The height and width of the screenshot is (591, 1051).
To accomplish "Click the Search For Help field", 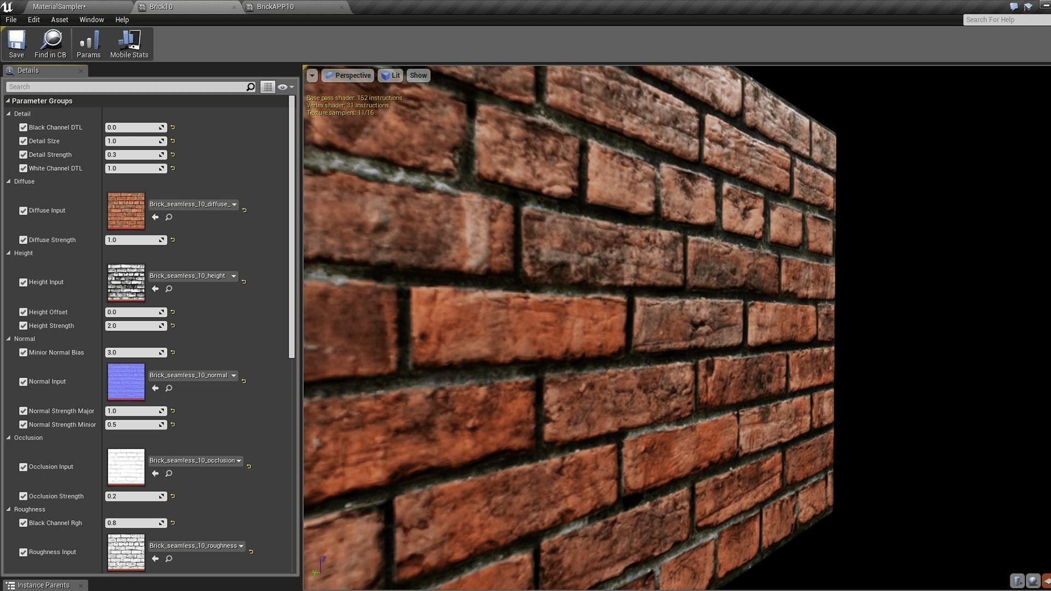I will (x=1007, y=20).
